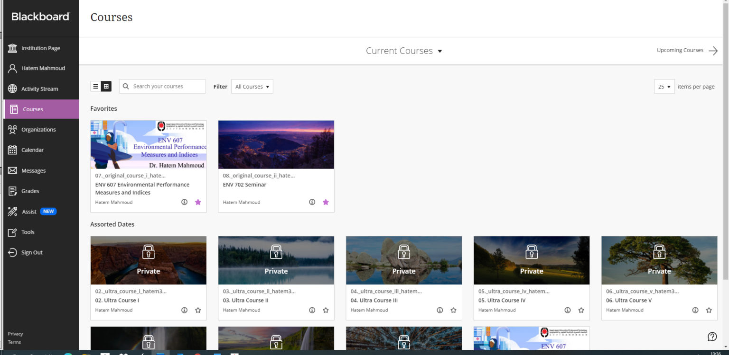729x355 pixels.
Task: Open the Grades sheet icon
Action: pos(13,191)
